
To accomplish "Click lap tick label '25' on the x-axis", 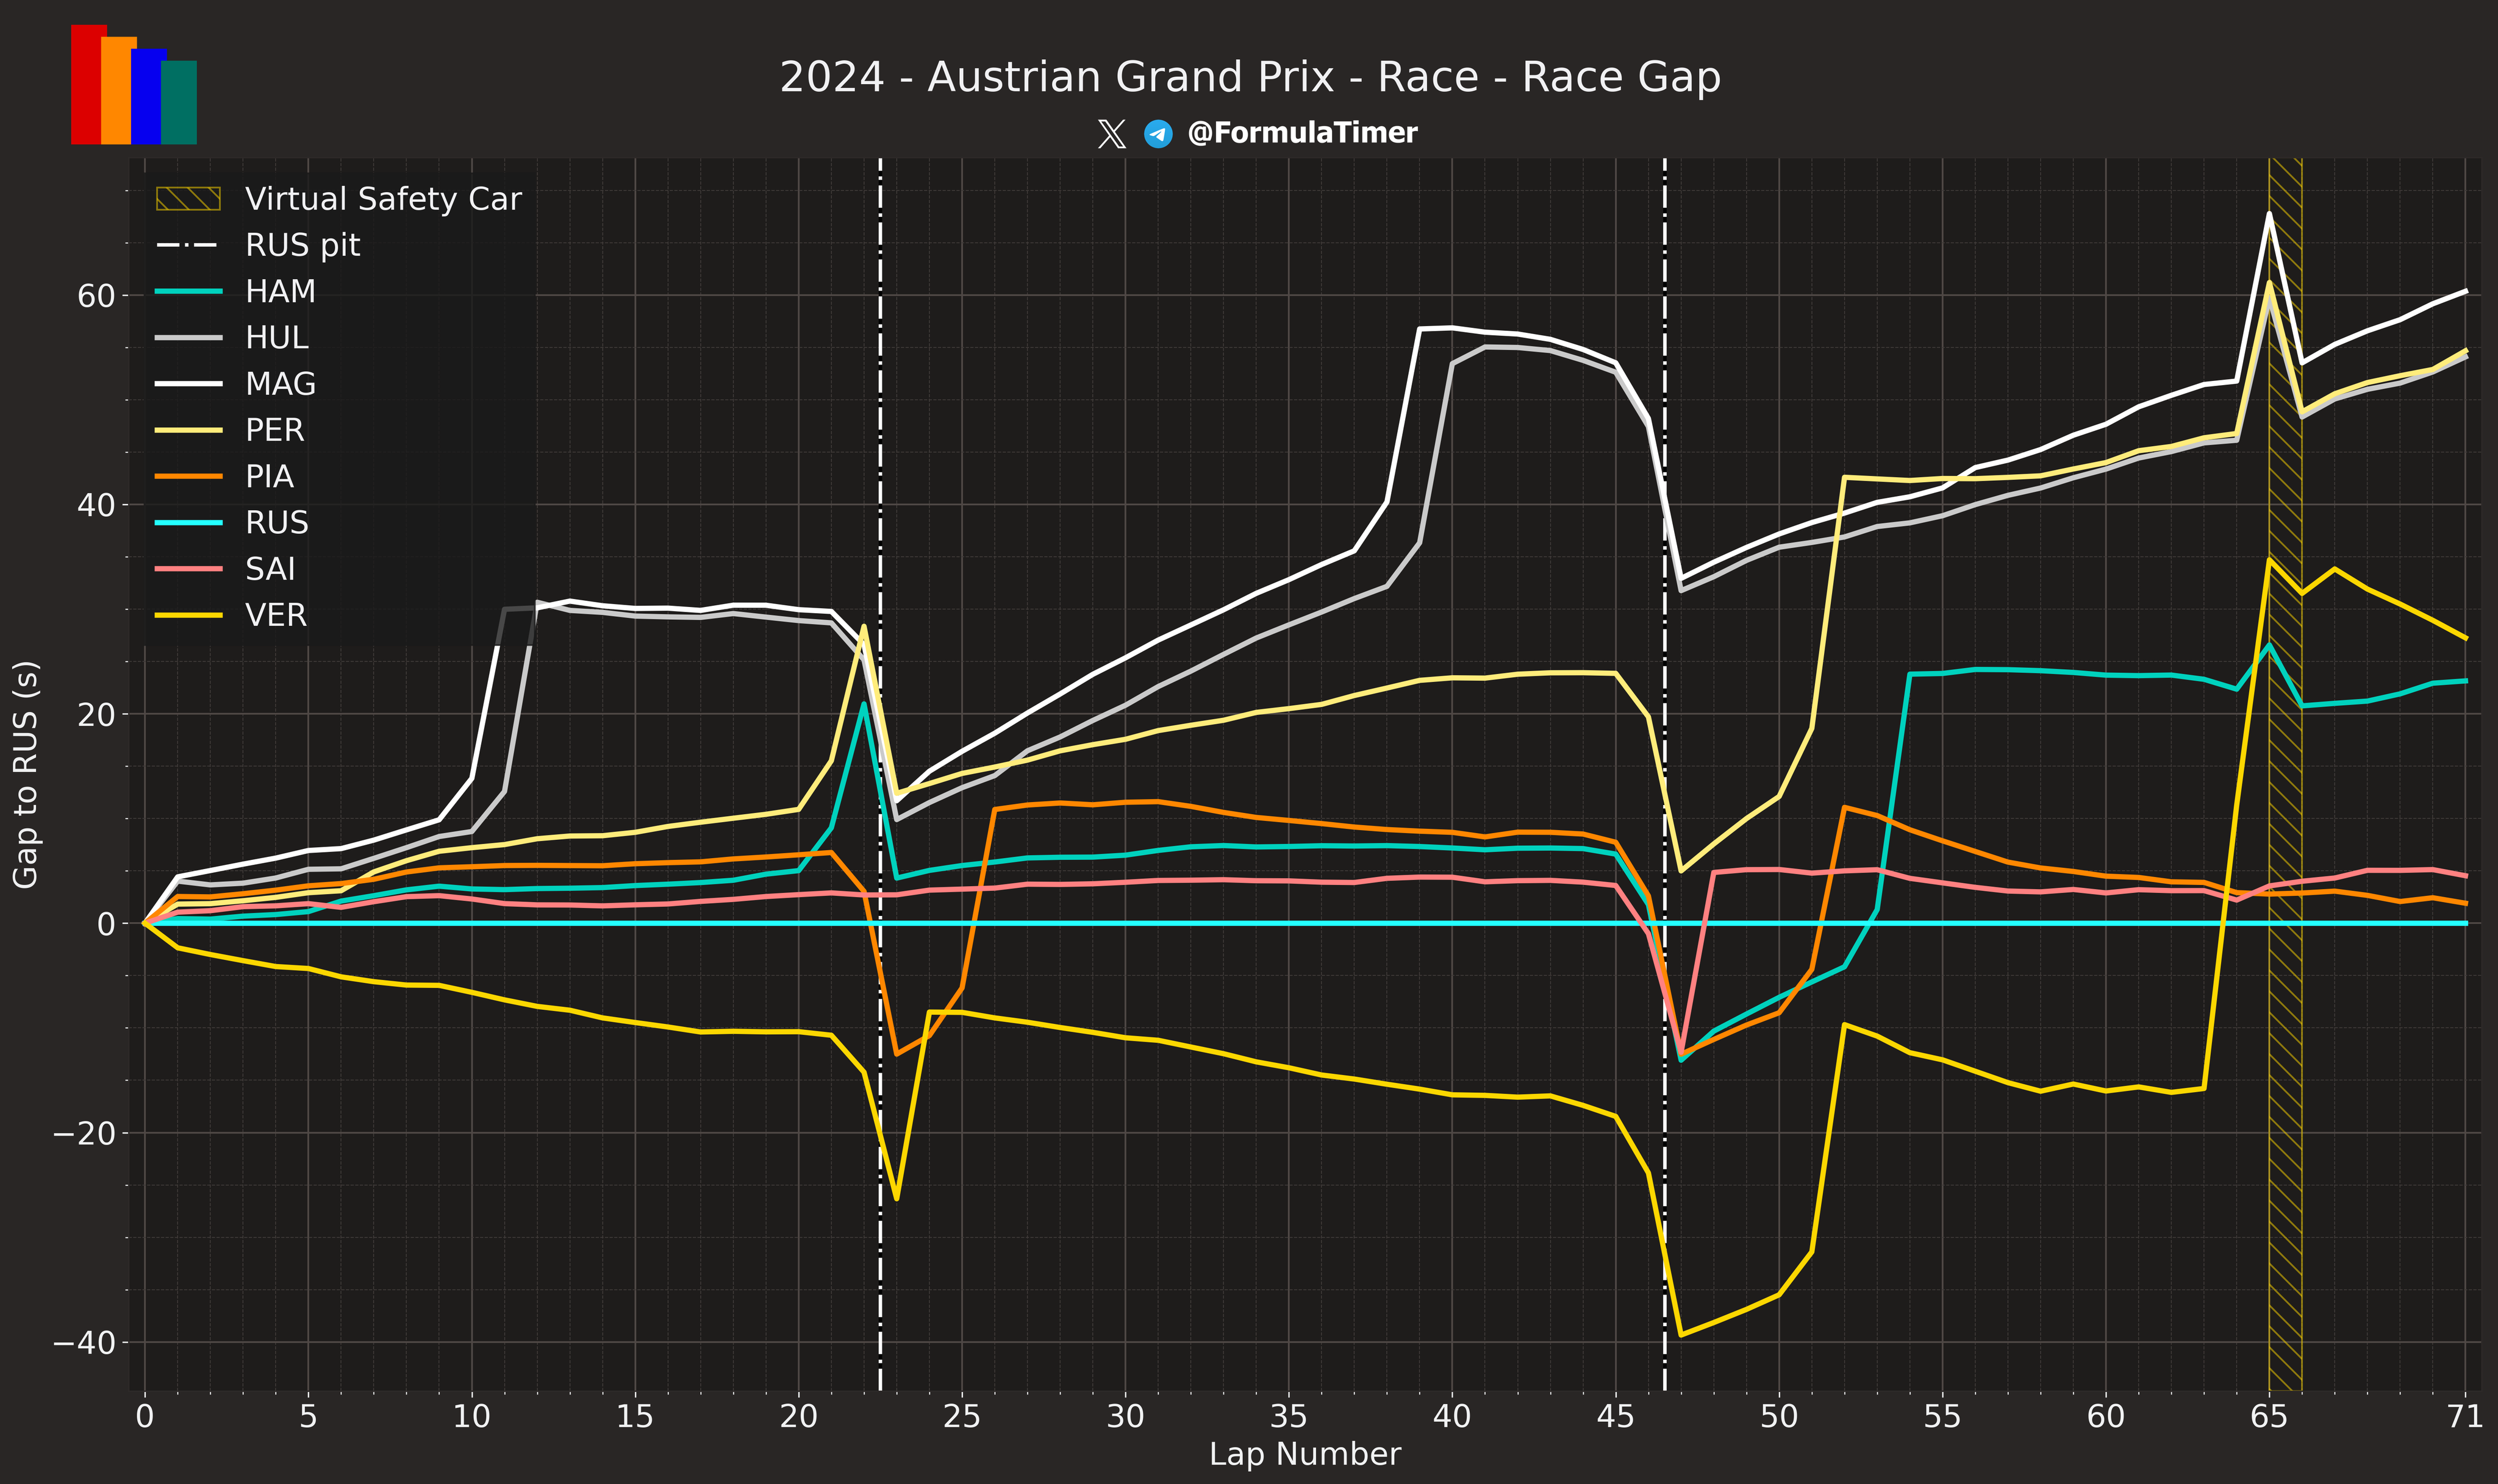I will [x=961, y=1417].
